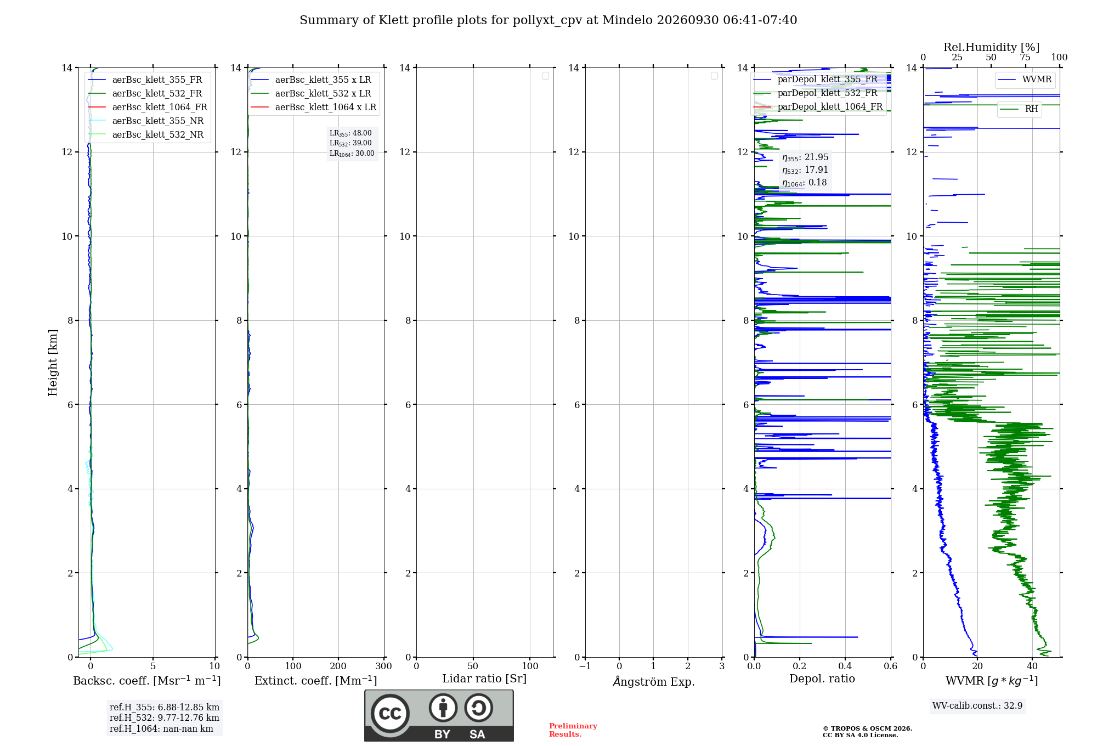Click the Creative Commons CC icon
The width and height of the screenshot is (1097, 746).
[390, 714]
